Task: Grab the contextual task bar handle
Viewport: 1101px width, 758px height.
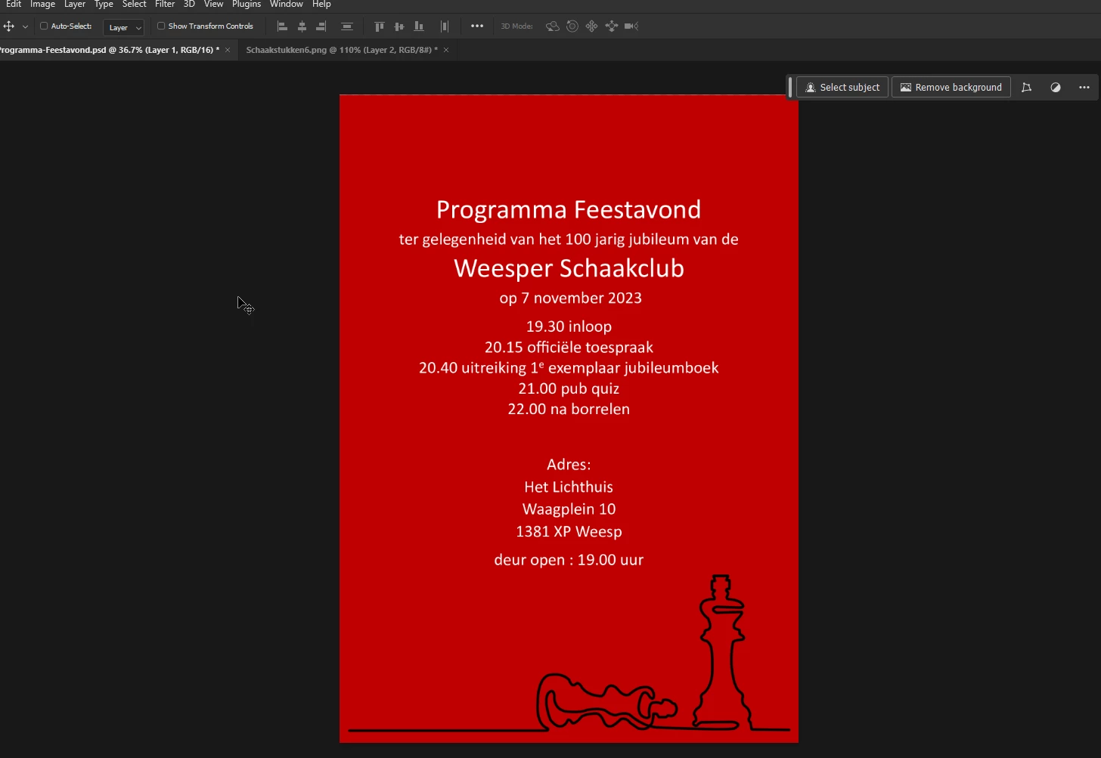Action: tap(790, 87)
